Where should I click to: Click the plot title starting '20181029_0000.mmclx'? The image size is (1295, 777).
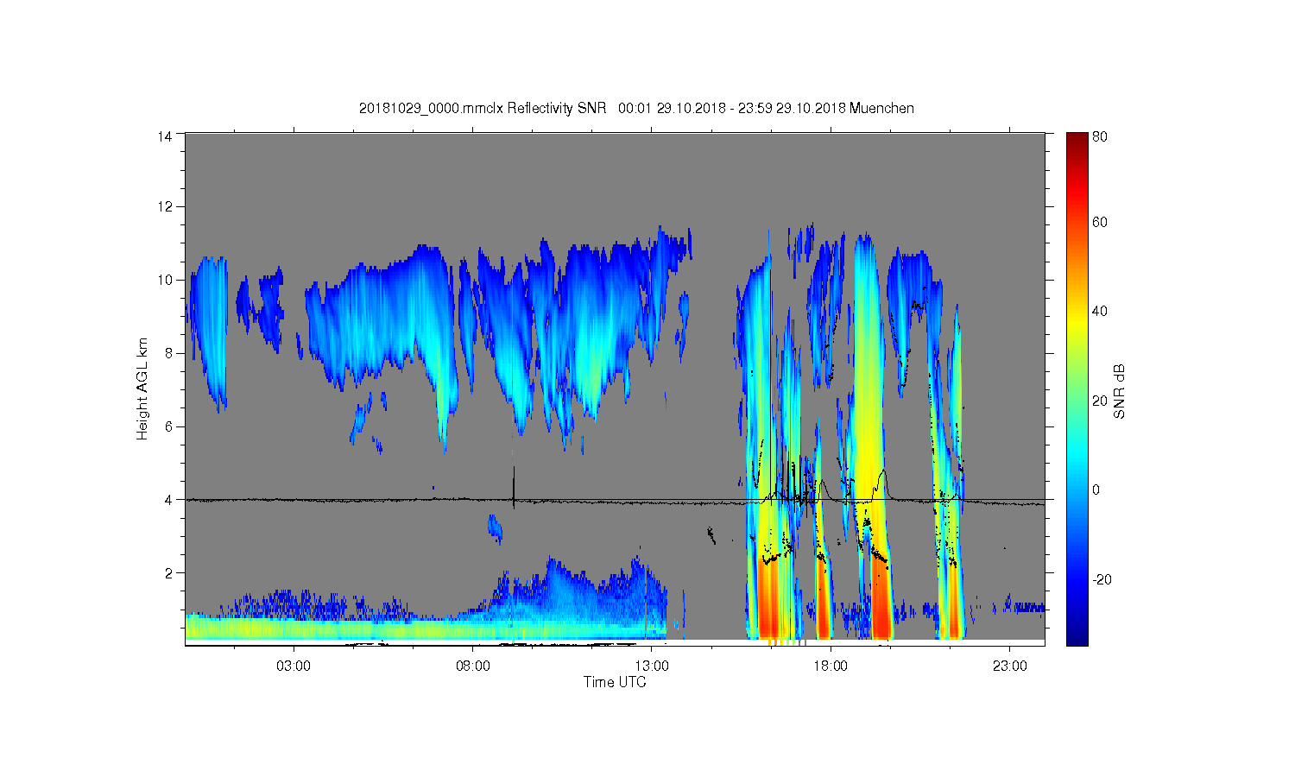[636, 108]
